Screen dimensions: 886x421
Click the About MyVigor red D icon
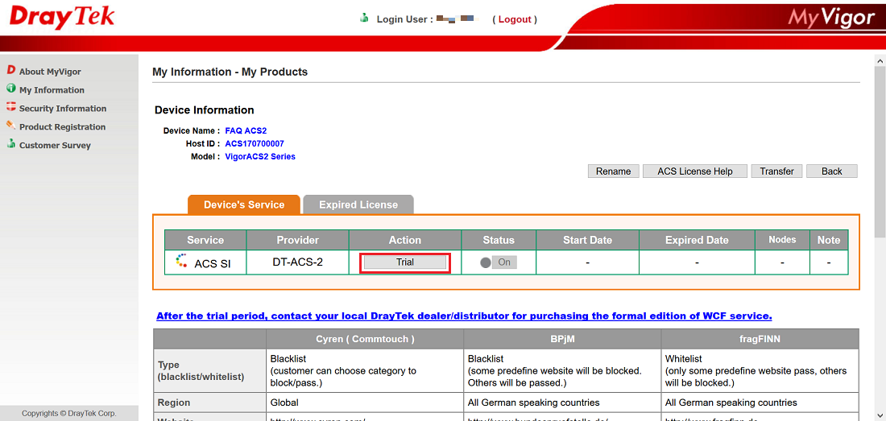click(x=10, y=71)
